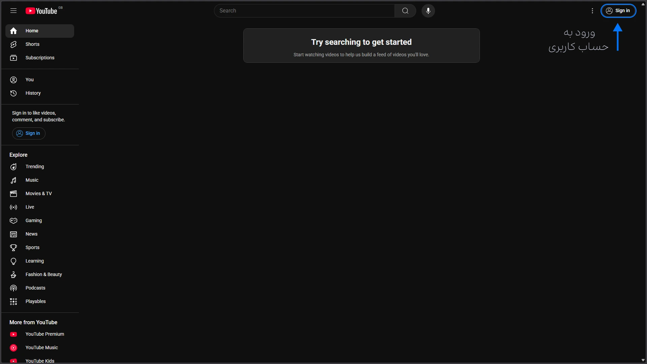Browse the Music category
Viewport: 647px width, 364px height.
click(32, 180)
